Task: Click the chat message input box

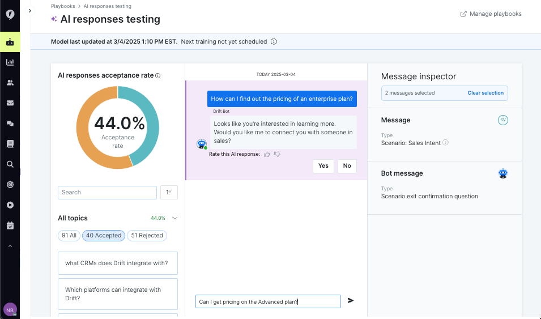Action: [268, 301]
